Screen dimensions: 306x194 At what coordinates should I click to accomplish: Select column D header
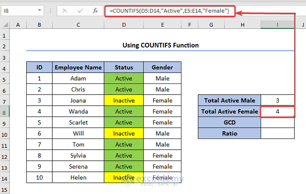pyautogui.click(x=124, y=25)
